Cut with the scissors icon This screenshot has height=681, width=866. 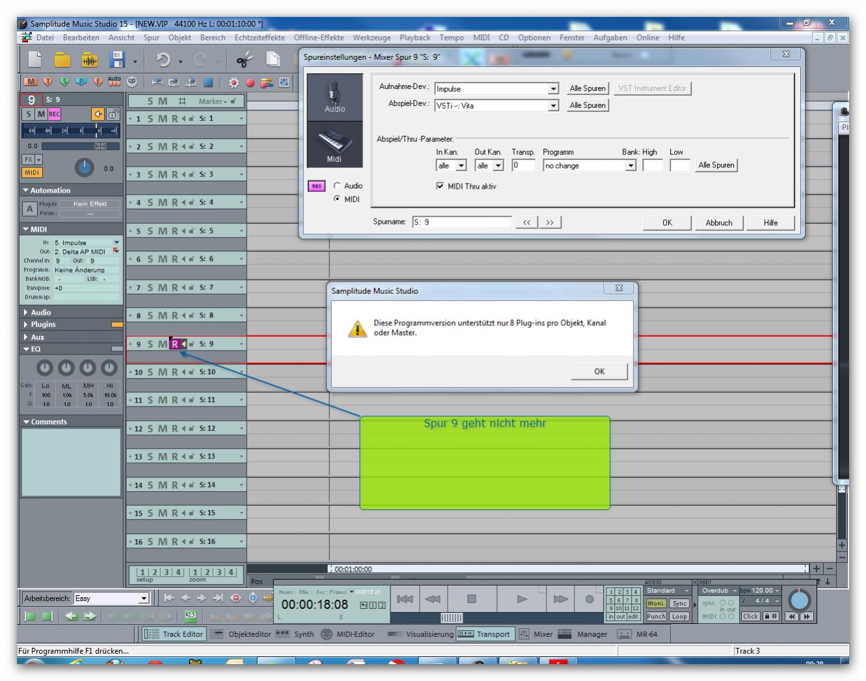point(244,60)
